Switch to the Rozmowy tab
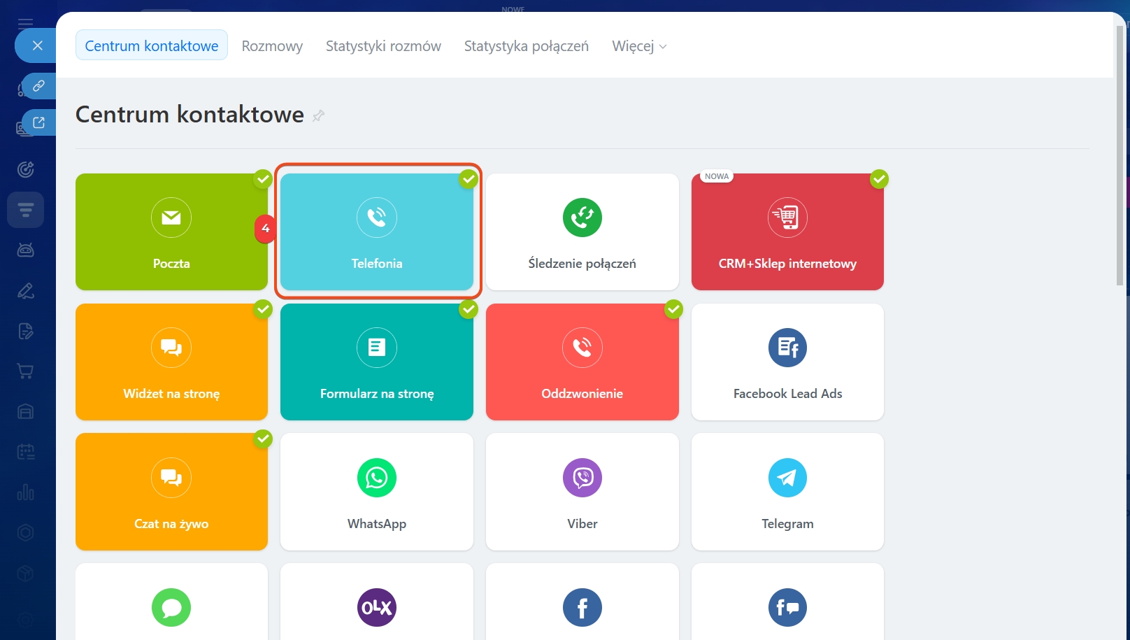The image size is (1130, 640). (x=272, y=46)
